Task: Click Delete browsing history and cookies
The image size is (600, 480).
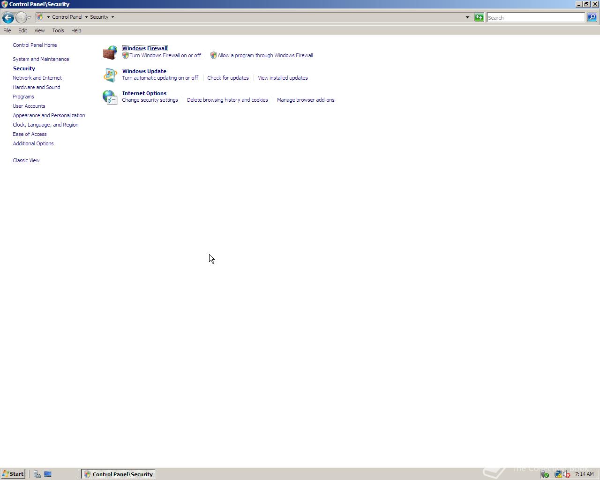Action: click(x=227, y=100)
